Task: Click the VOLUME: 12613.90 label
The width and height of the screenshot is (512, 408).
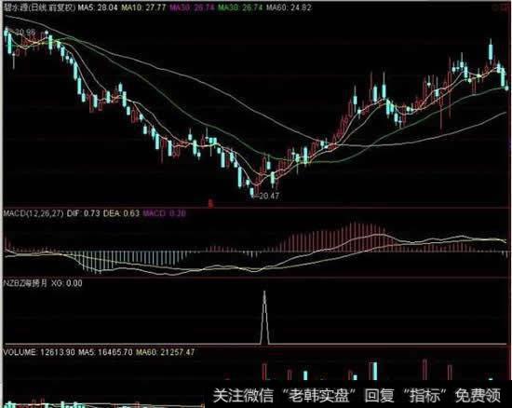Action: [x=39, y=352]
